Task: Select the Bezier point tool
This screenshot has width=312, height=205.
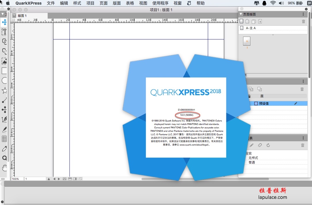Action: click(x=4, y=110)
